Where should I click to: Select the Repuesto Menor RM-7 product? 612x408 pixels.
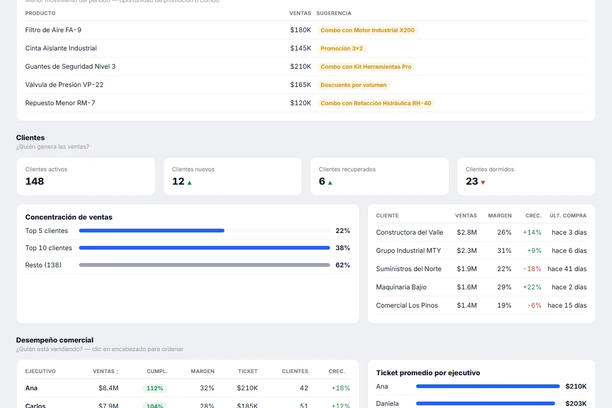tap(60, 103)
